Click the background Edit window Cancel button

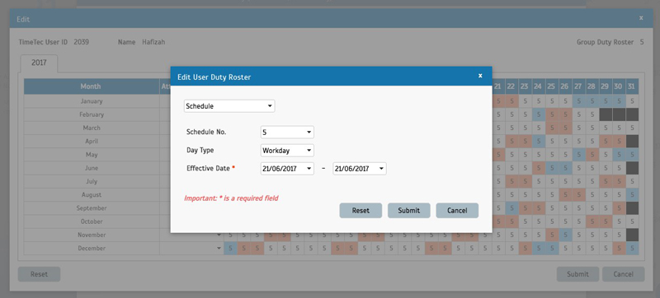click(x=624, y=274)
